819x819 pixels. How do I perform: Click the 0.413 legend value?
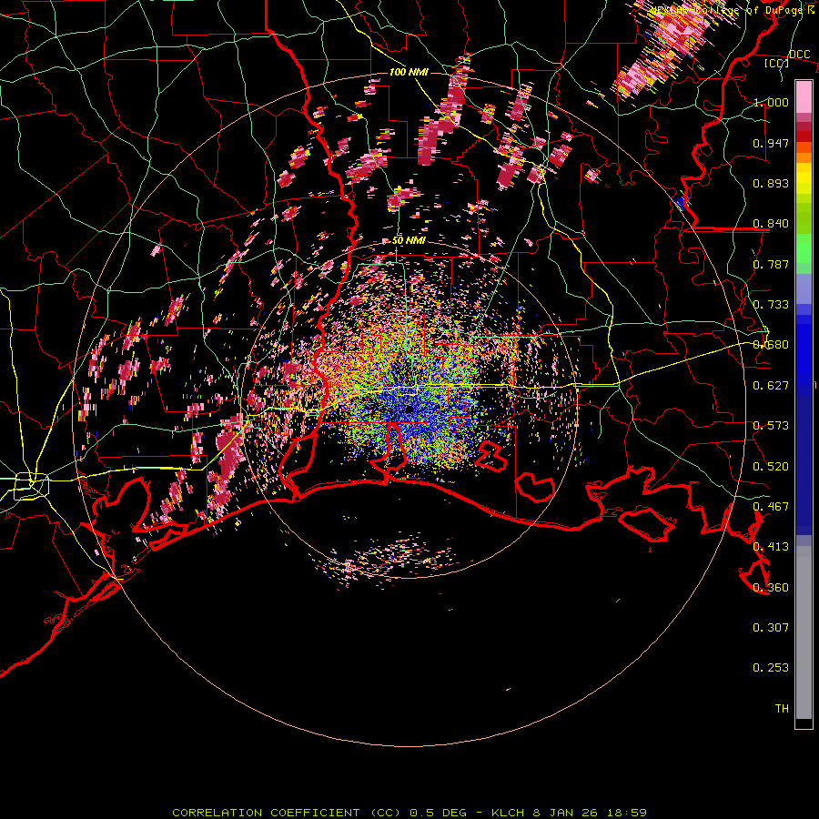point(771,547)
